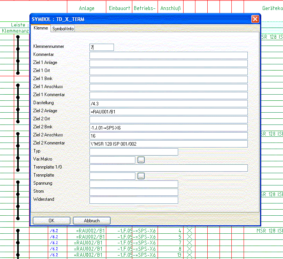This screenshot has width=283, height=259.
Task: Click the Widerstand input field
Action: 134,200
